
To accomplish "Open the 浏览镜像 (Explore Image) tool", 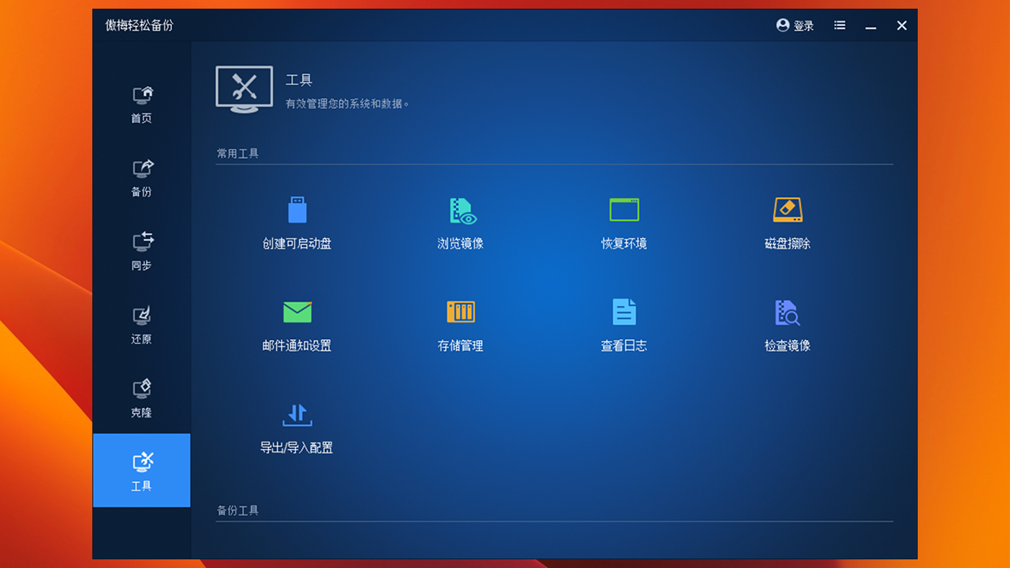I will [460, 223].
